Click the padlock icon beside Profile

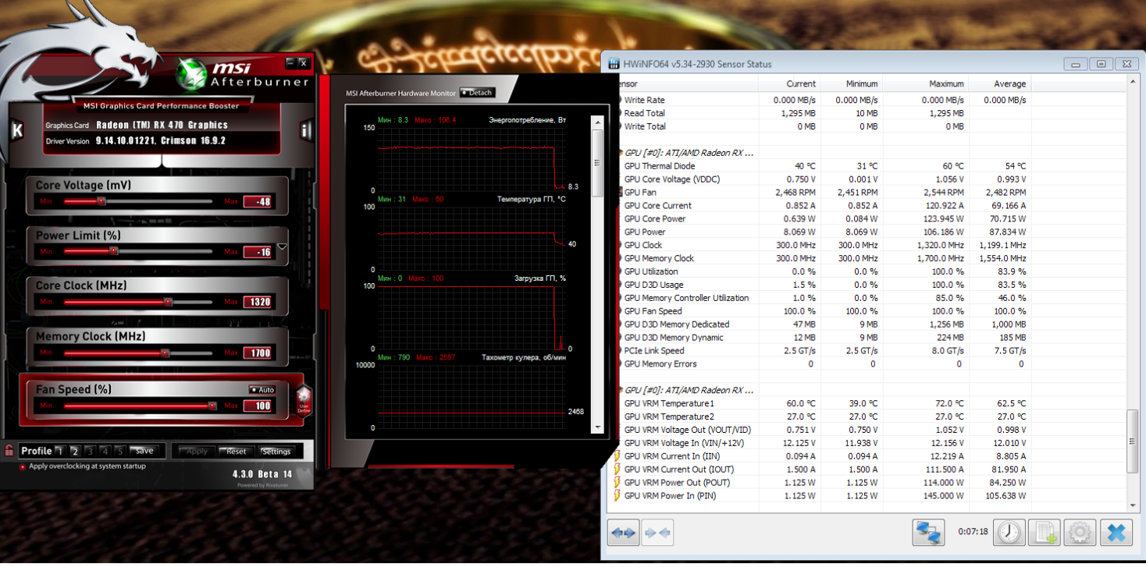9,450
